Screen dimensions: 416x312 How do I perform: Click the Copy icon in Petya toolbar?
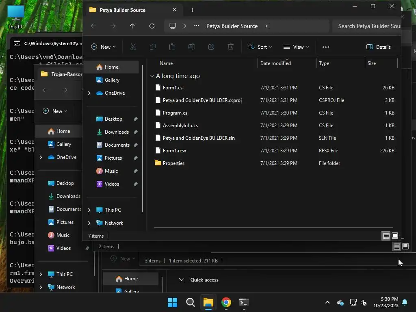click(153, 47)
